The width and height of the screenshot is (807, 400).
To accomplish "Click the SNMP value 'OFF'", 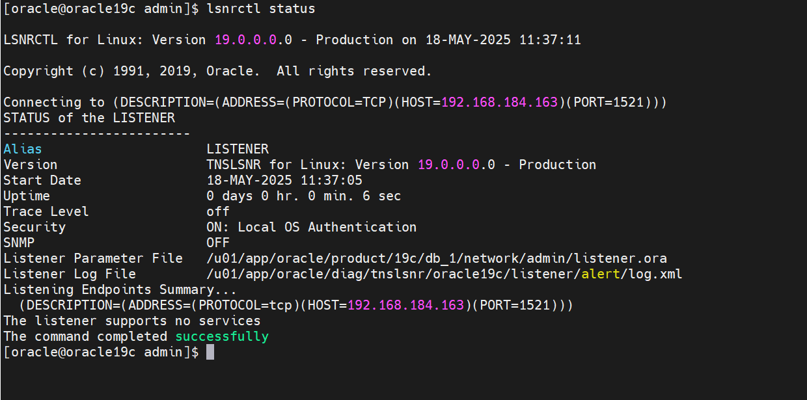I will pos(218,243).
